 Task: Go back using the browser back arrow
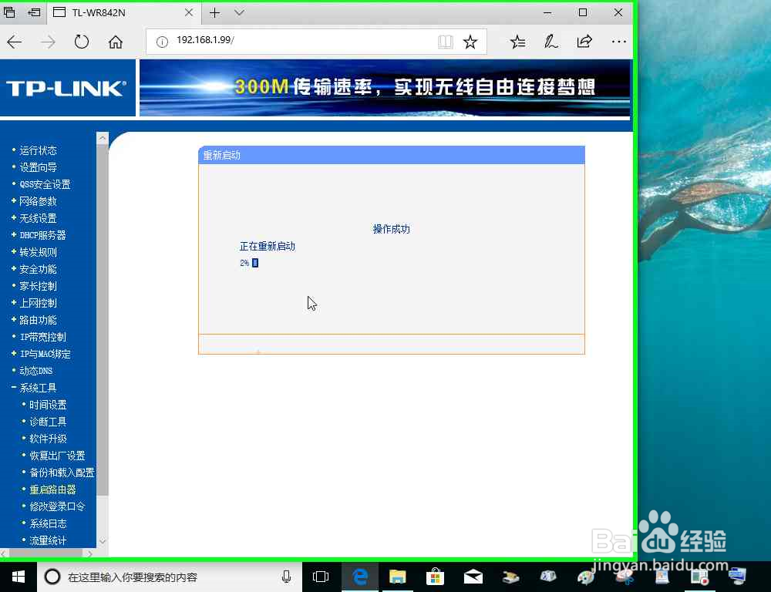pyautogui.click(x=14, y=42)
